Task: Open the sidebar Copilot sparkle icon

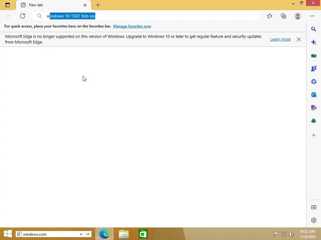Action: click(x=313, y=42)
